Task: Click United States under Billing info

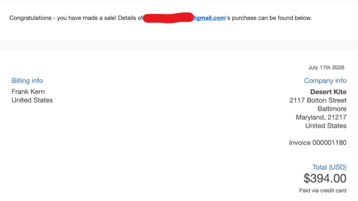Action: tap(32, 100)
